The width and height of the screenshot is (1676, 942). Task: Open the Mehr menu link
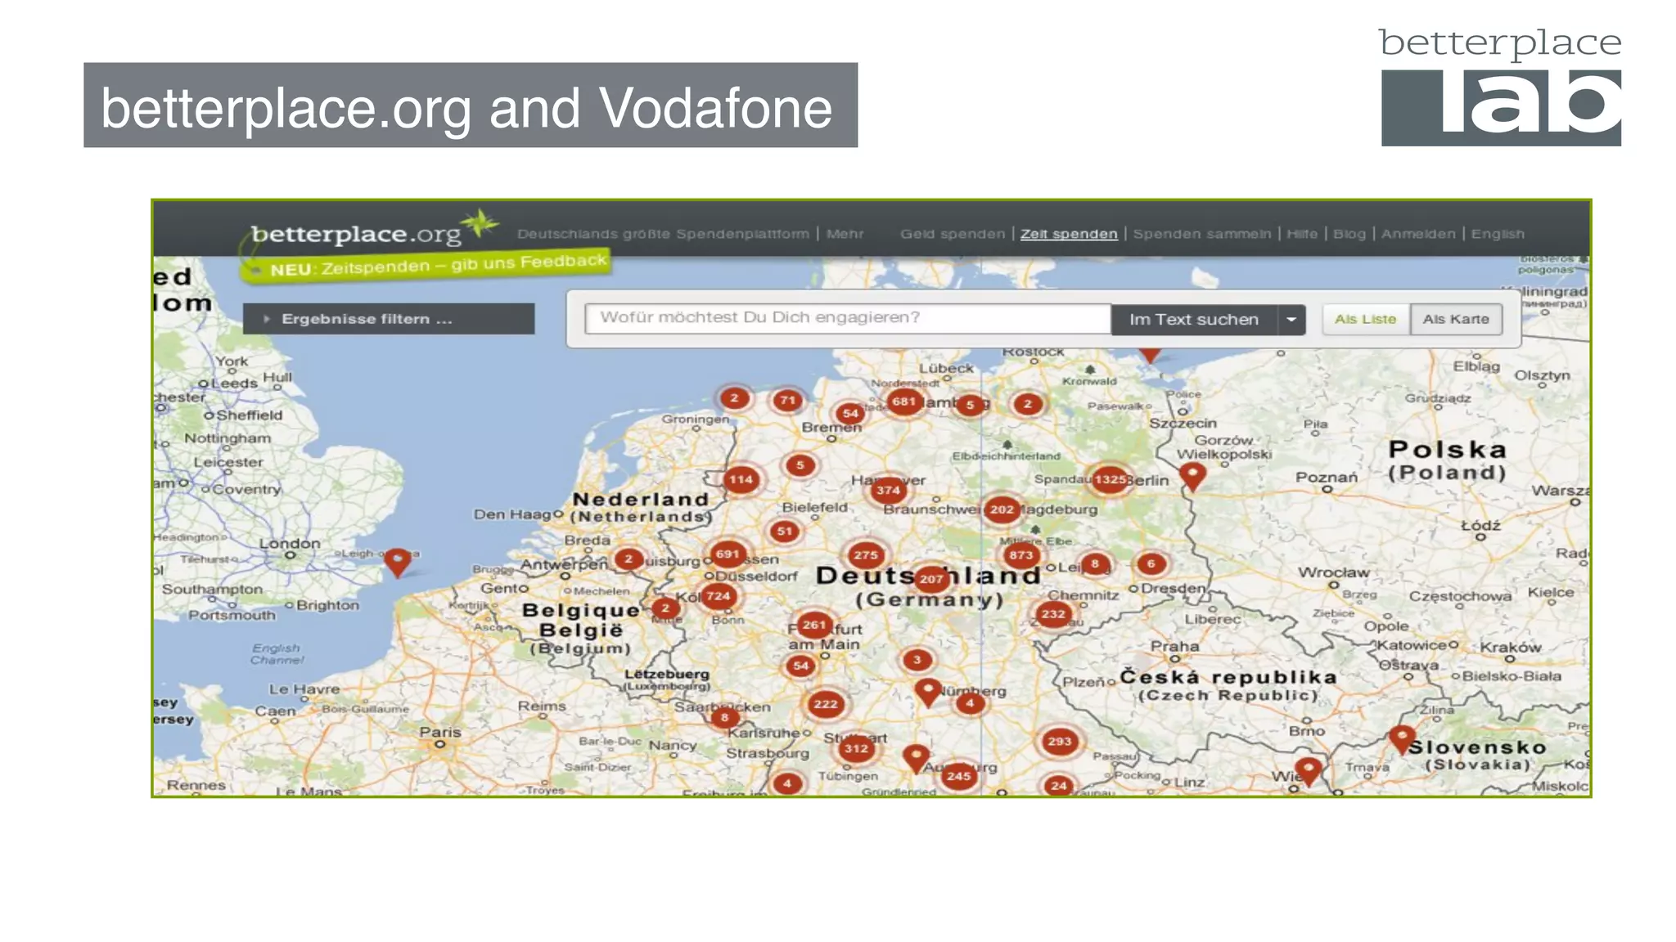click(x=845, y=234)
